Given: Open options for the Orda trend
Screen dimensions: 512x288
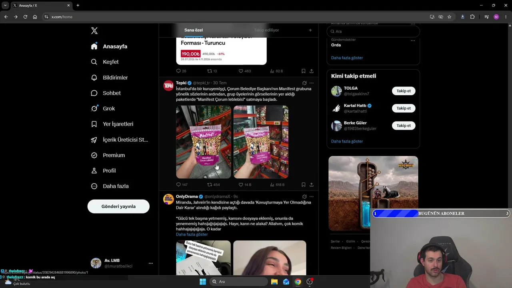Looking at the screenshot, I should (413, 40).
